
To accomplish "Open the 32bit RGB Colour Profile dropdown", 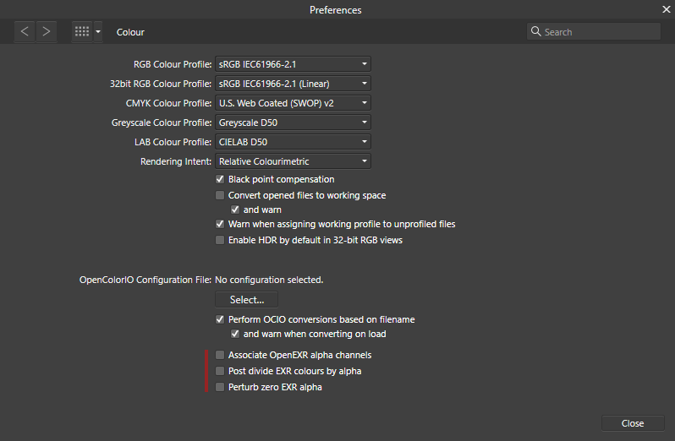I will tap(293, 84).
